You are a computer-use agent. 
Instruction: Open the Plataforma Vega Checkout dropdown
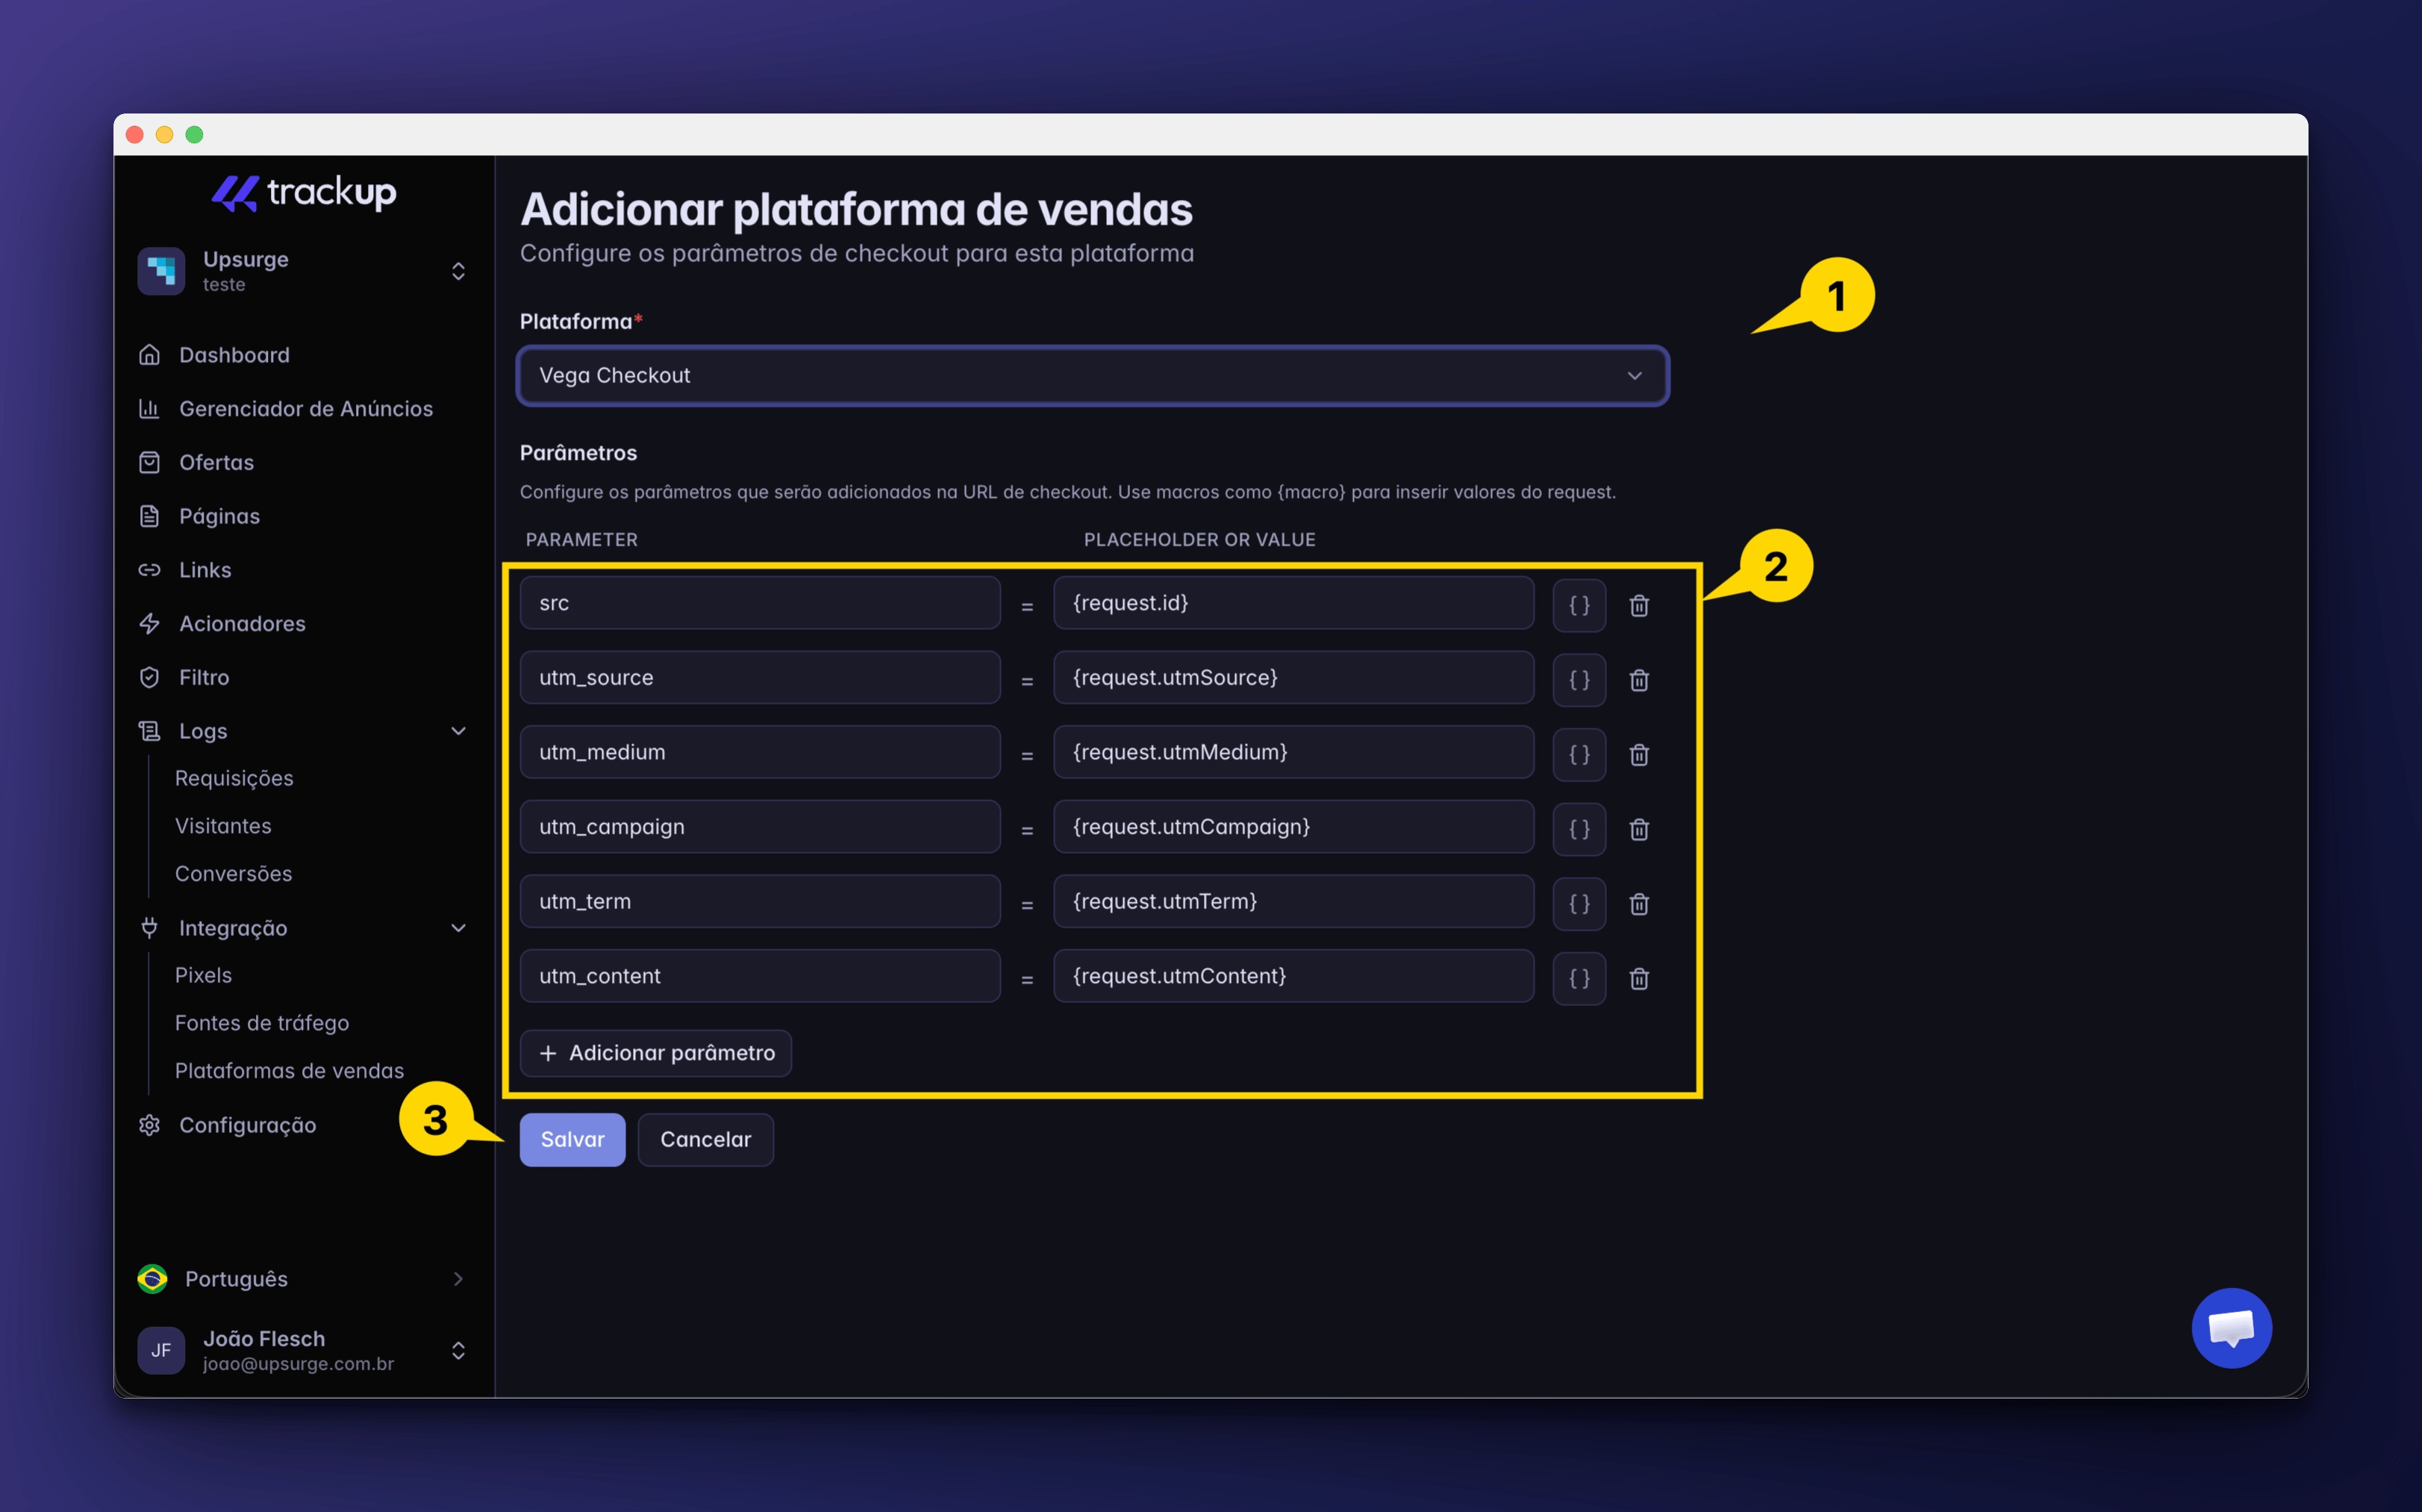click(1092, 376)
